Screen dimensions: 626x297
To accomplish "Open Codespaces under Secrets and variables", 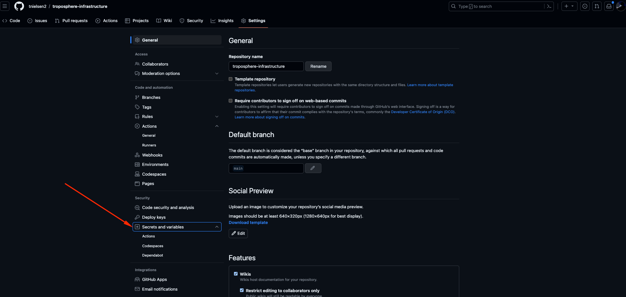I will [x=152, y=246].
